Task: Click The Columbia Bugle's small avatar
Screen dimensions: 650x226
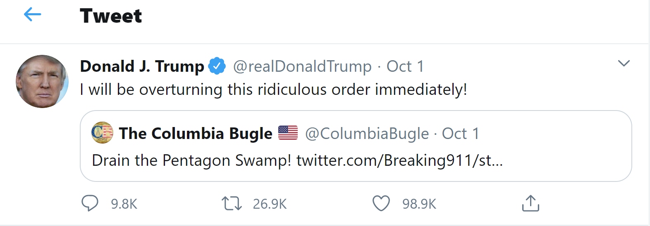Action: [x=102, y=133]
